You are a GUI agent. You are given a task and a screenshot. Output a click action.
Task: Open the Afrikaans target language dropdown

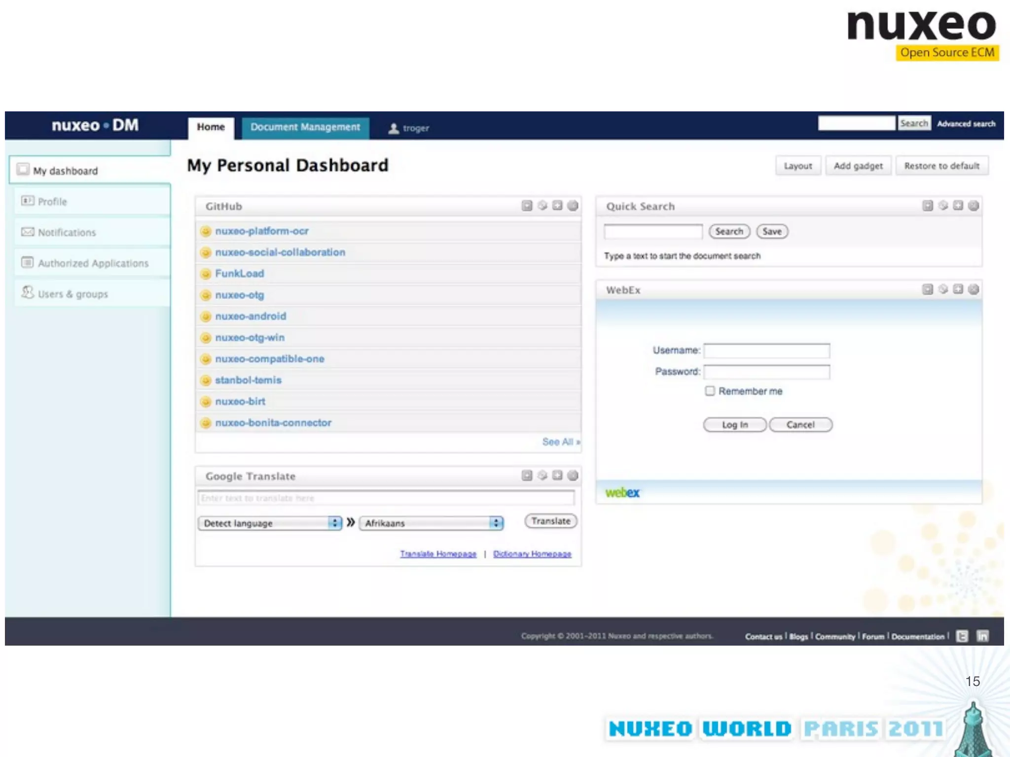(431, 523)
